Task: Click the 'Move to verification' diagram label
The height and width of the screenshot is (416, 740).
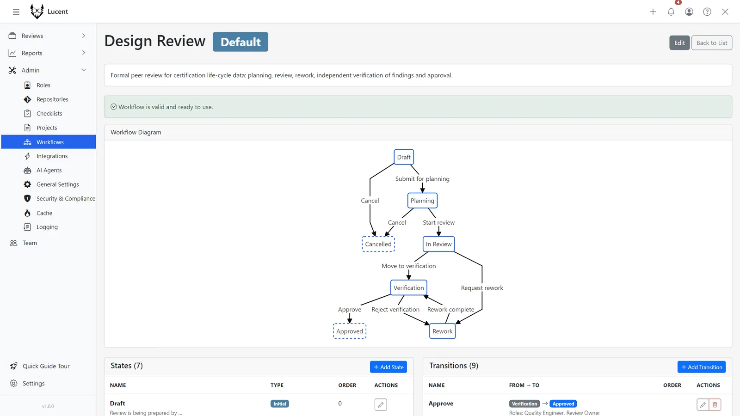Action: tap(409, 266)
